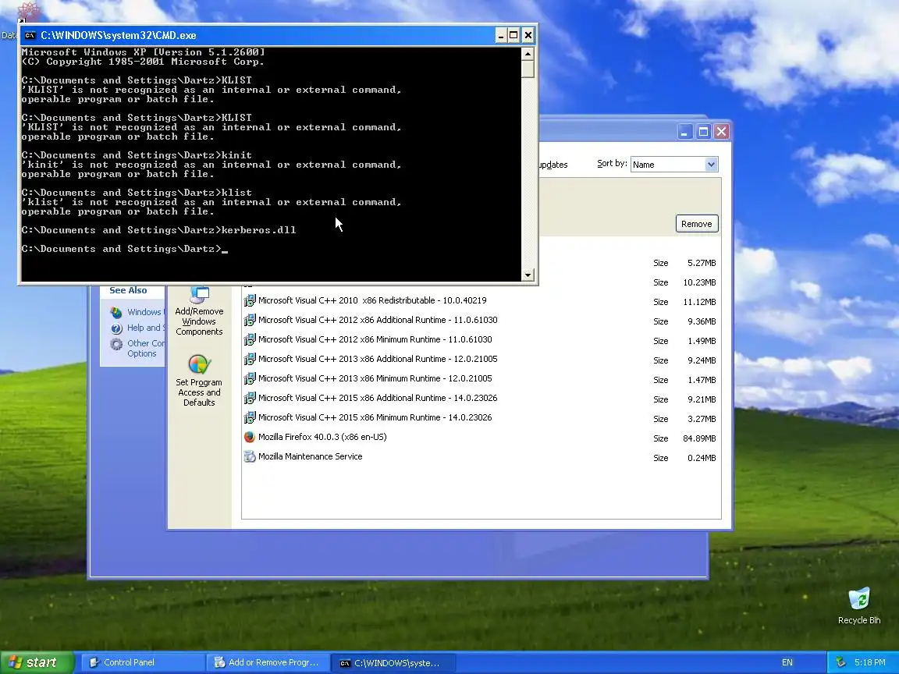Select Mozilla Firefox 40.0.3 entry
This screenshot has height=674, width=899.
pyautogui.click(x=481, y=438)
